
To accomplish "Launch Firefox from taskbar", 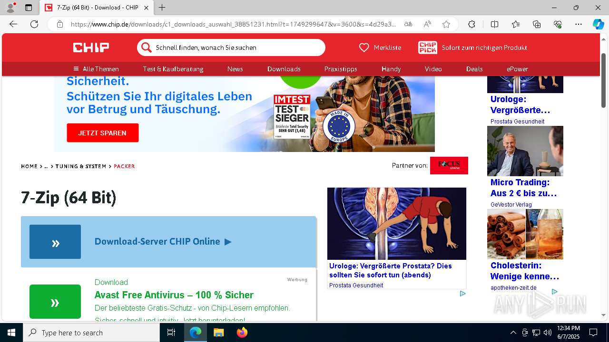I will point(242,332).
